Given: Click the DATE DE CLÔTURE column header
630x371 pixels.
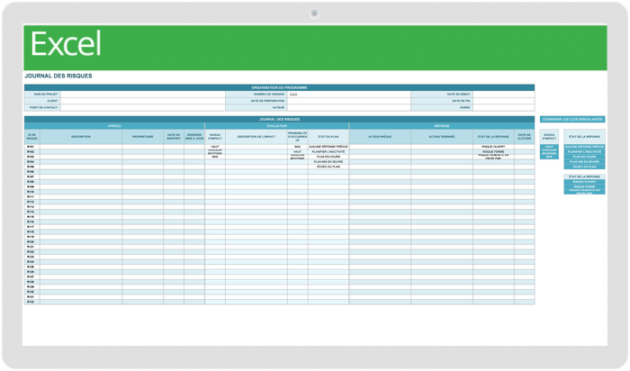Looking at the screenshot, I should (x=525, y=137).
